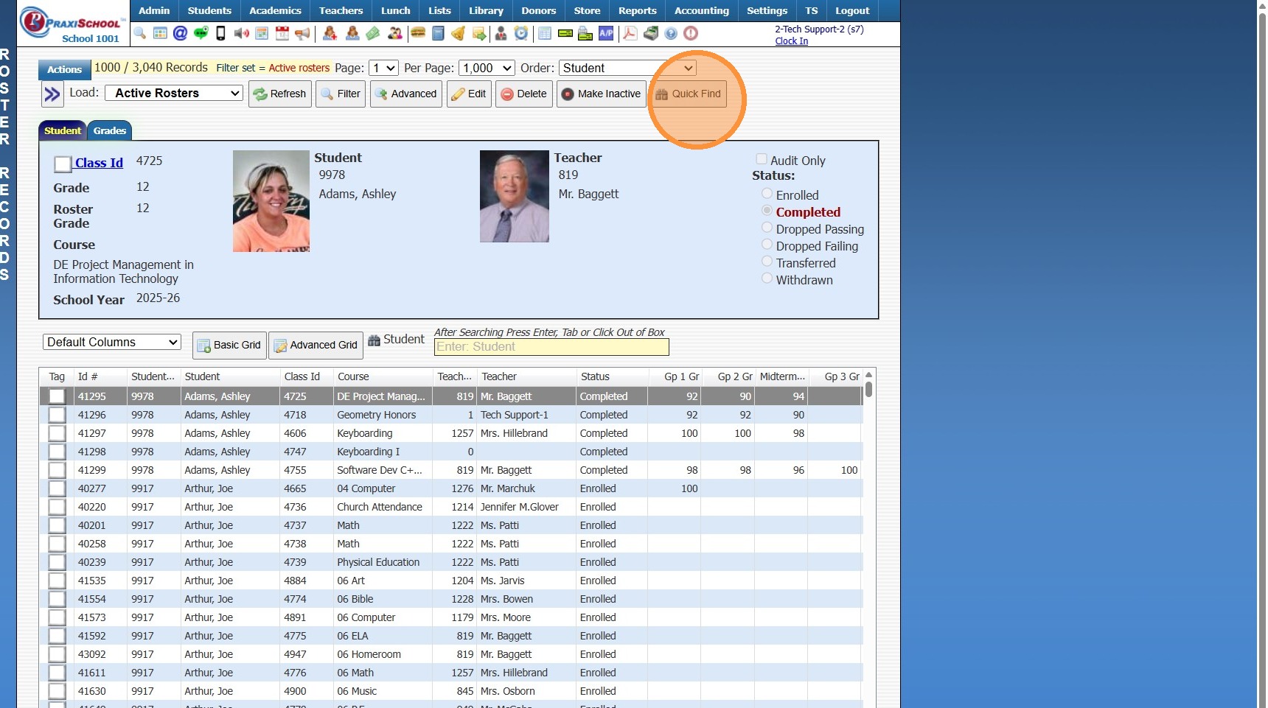
Task: Open the alarm clock icon
Action: coord(521,33)
